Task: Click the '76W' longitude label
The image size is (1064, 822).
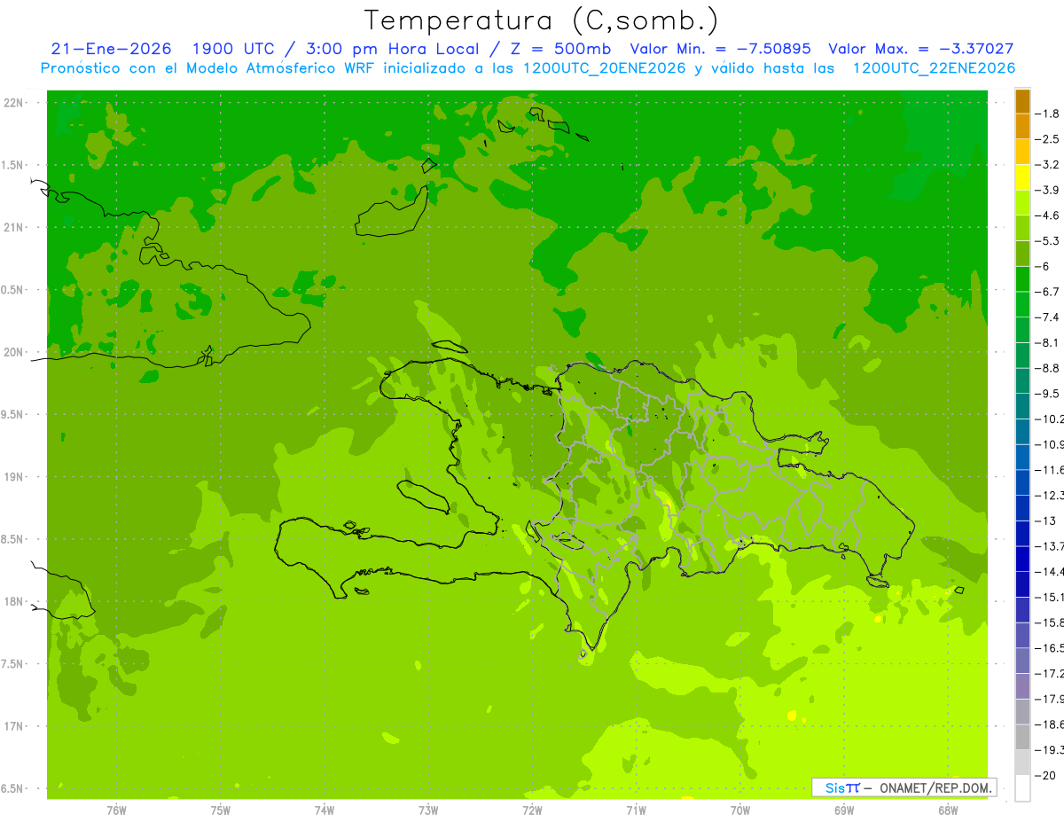Action: tap(116, 810)
